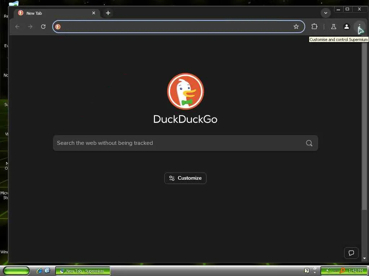This screenshot has width=369, height=276.
Task: Click the DuckDuckGo duck logo
Action: 186,91
